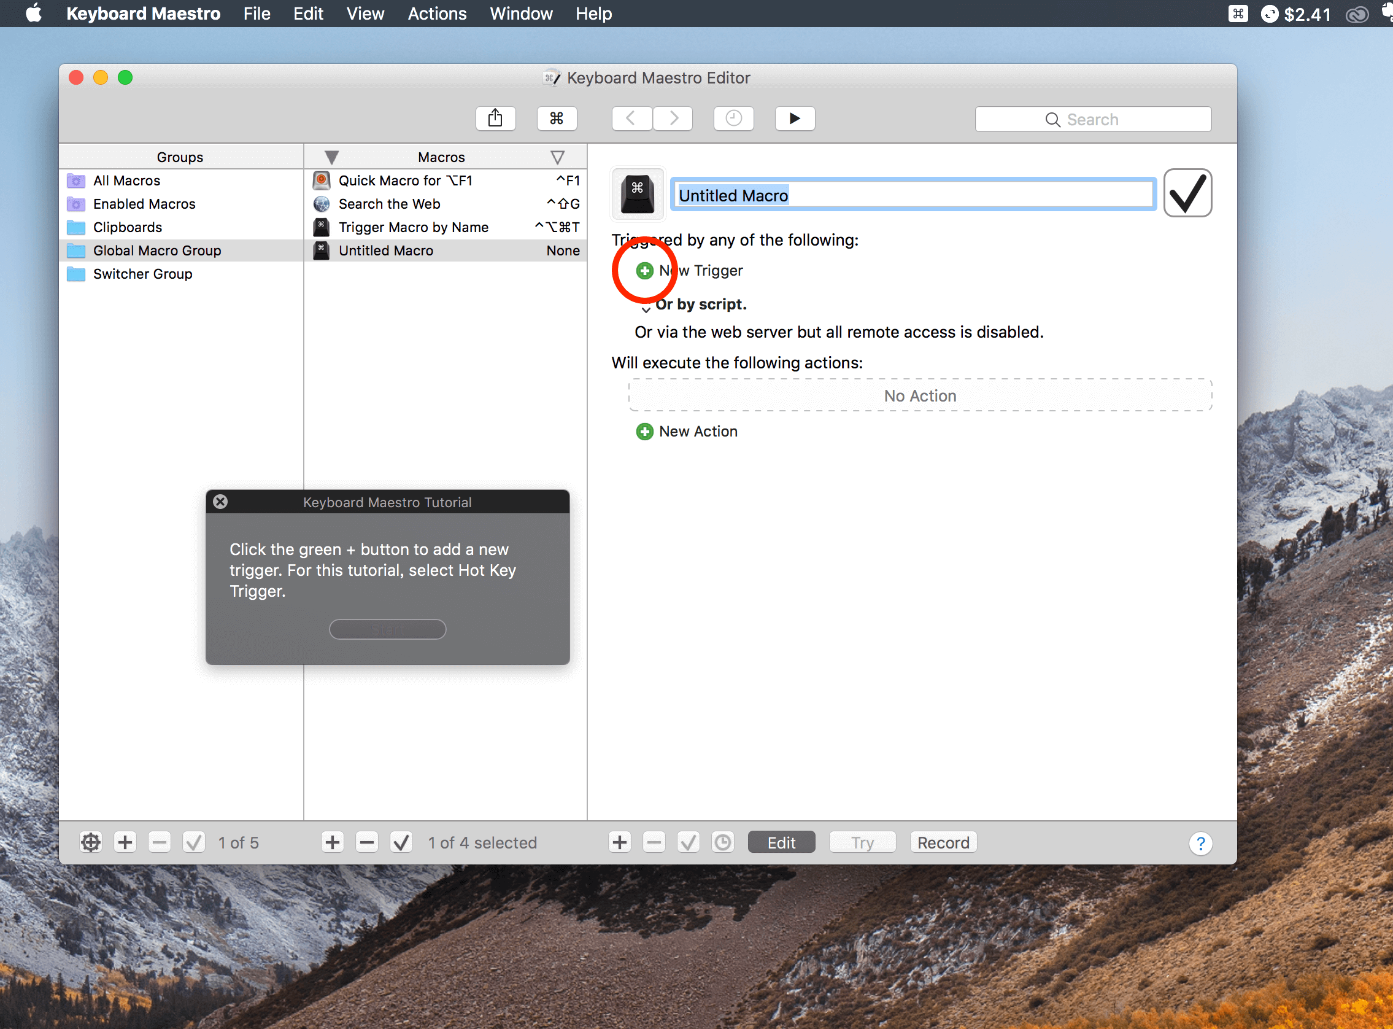Click the command-key toolbar icon
The image size is (1393, 1029).
point(557,118)
